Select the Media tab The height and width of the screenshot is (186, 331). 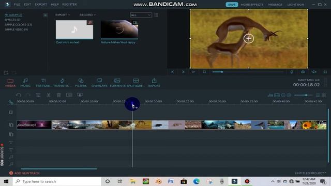coord(10,83)
